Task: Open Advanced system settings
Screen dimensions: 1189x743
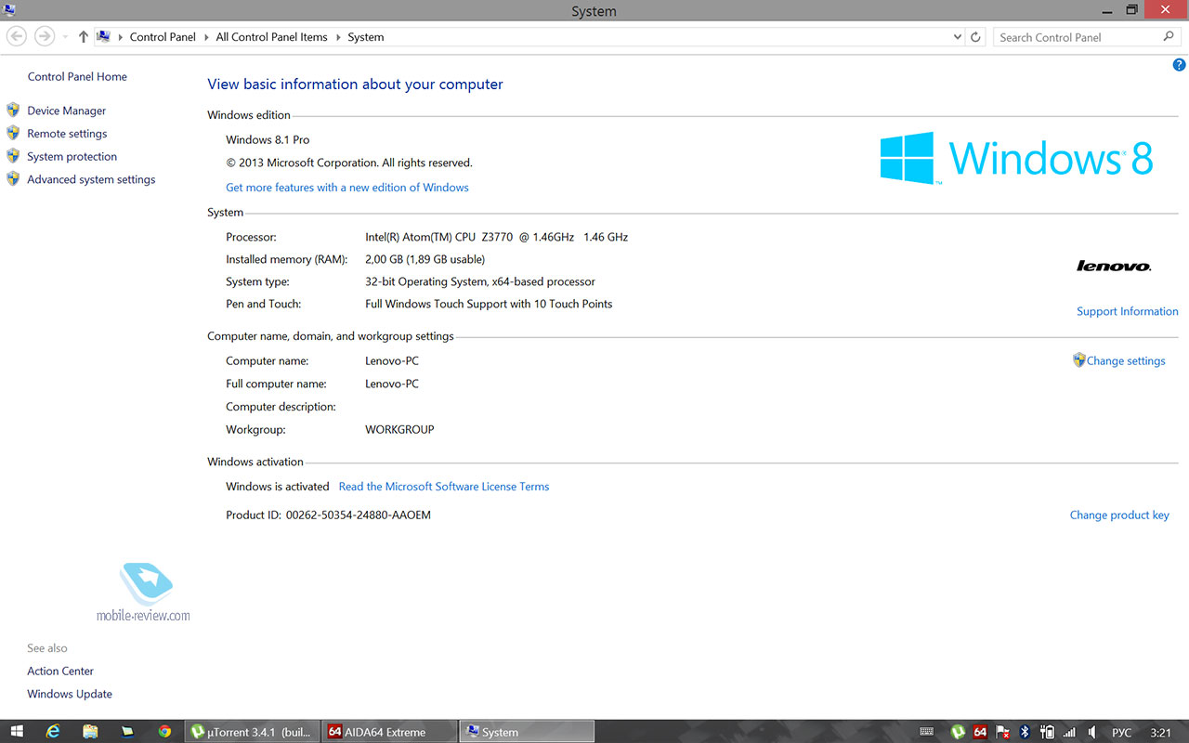Action: click(x=91, y=179)
